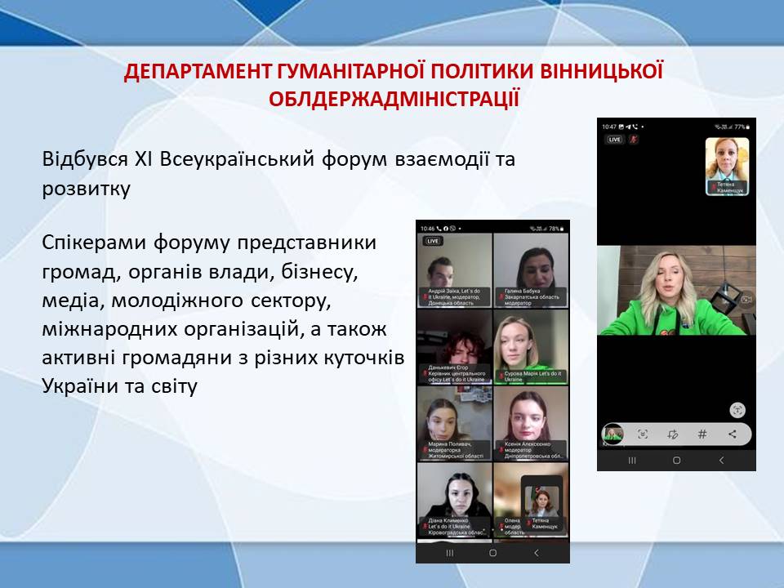The width and height of the screenshot is (784, 588).
Task: Select Андрій Заїка video tile
Action: click(454, 270)
